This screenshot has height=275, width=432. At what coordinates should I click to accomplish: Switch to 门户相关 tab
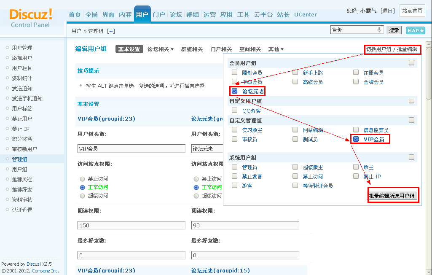click(x=221, y=49)
